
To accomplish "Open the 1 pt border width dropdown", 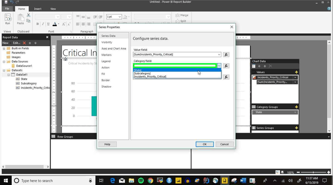I will pos(120,17).
